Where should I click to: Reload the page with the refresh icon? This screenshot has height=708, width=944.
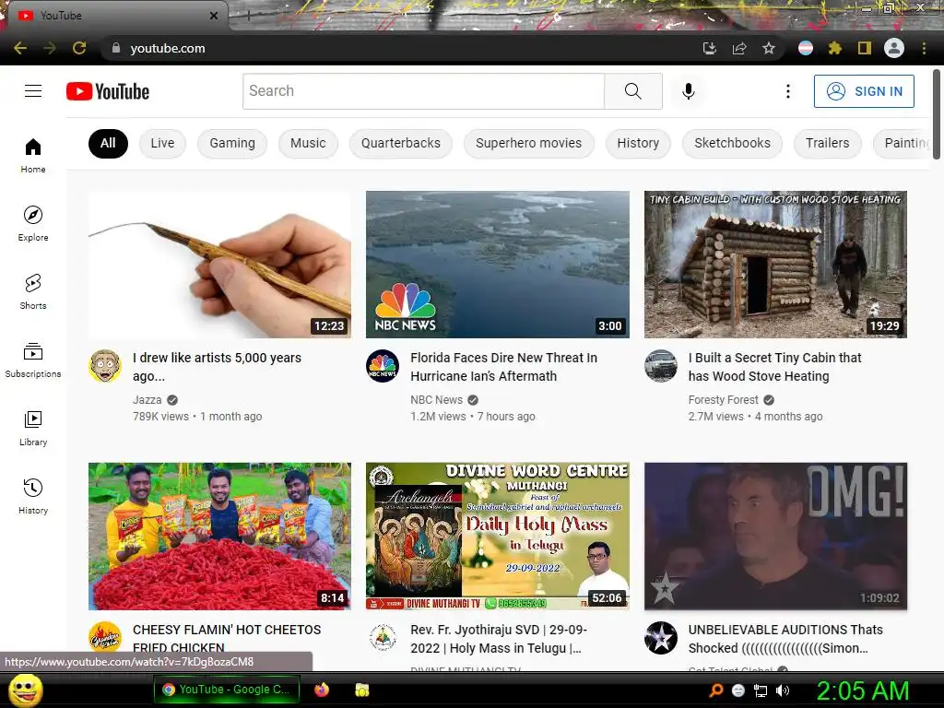[79, 48]
